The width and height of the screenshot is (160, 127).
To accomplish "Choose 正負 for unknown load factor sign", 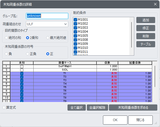I will (27, 54).
